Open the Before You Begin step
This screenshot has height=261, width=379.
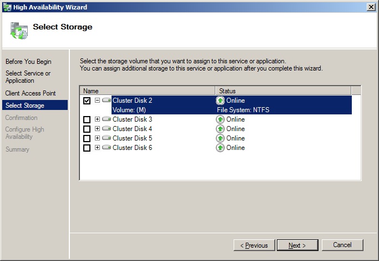(28, 61)
